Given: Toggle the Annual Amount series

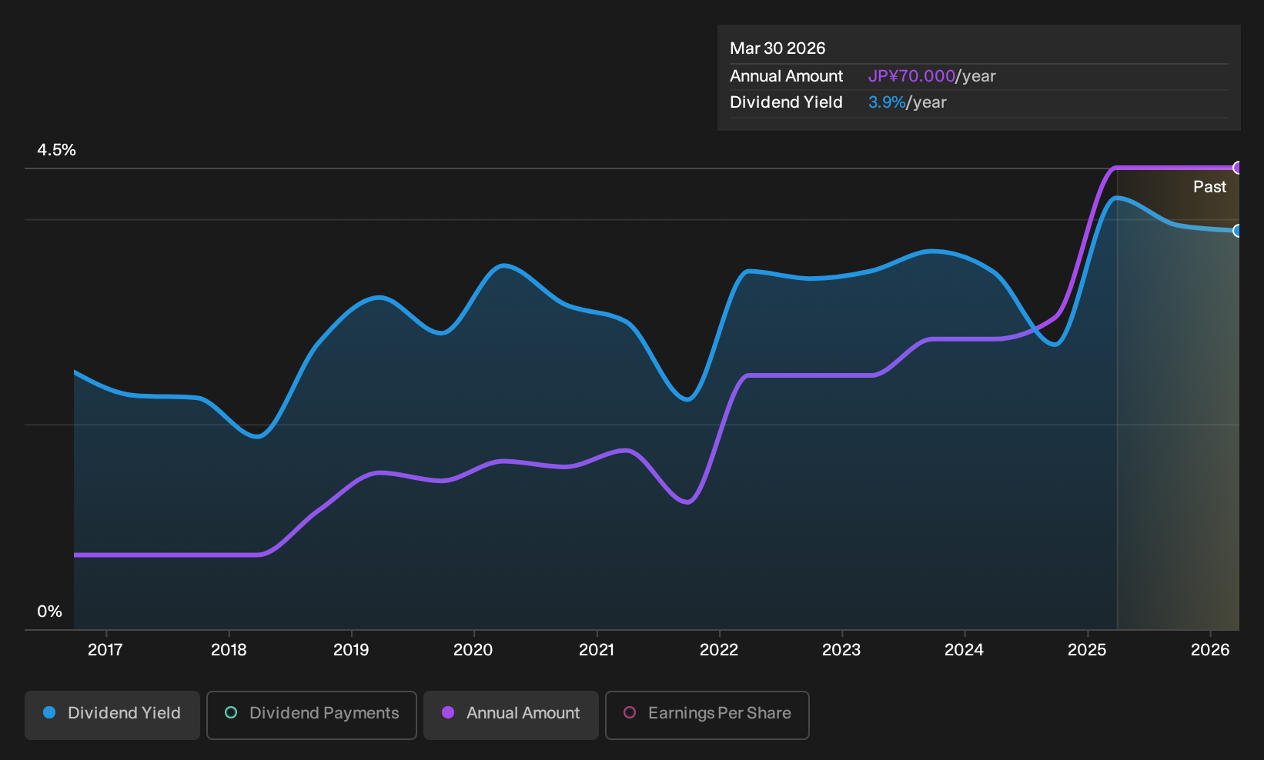Looking at the screenshot, I should [511, 715].
